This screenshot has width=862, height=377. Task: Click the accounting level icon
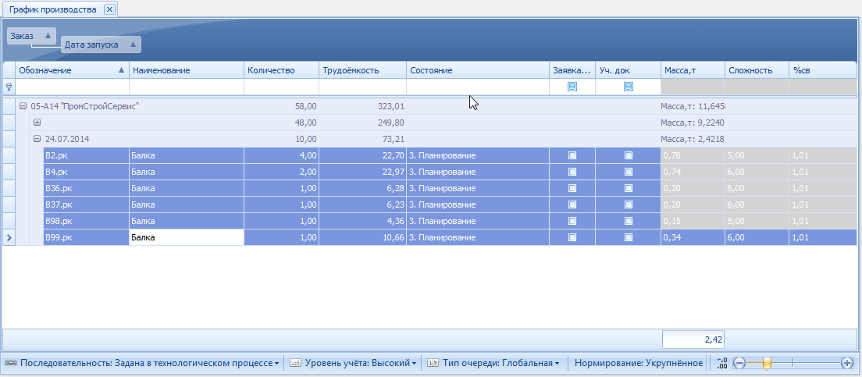point(296,363)
